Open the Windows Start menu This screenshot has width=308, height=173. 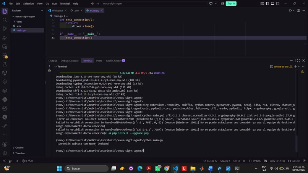(59, 168)
